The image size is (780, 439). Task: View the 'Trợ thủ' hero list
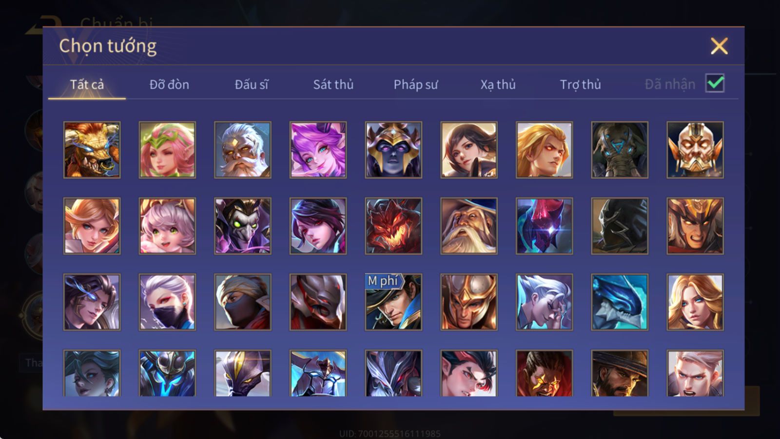tap(580, 84)
